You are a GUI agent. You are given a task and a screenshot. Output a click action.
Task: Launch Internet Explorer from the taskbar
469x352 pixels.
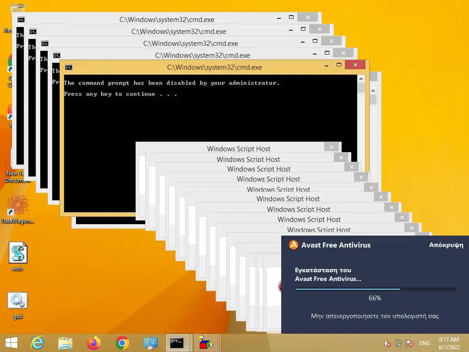(37, 343)
